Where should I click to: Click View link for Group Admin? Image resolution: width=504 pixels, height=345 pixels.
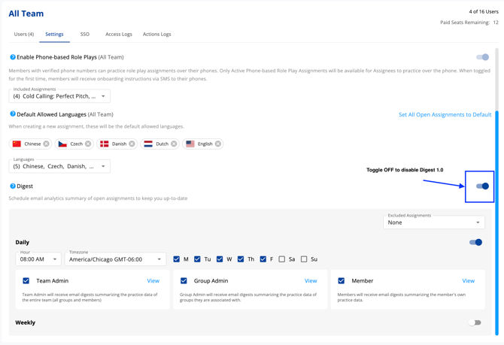click(x=311, y=280)
